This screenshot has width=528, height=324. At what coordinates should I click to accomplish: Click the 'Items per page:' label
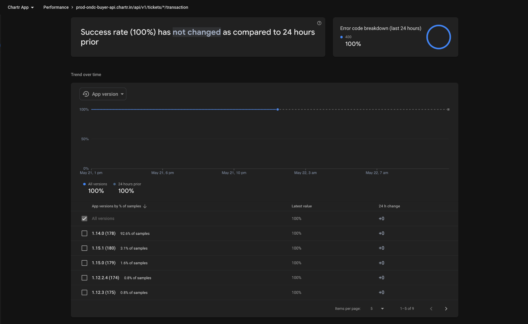pos(348,309)
